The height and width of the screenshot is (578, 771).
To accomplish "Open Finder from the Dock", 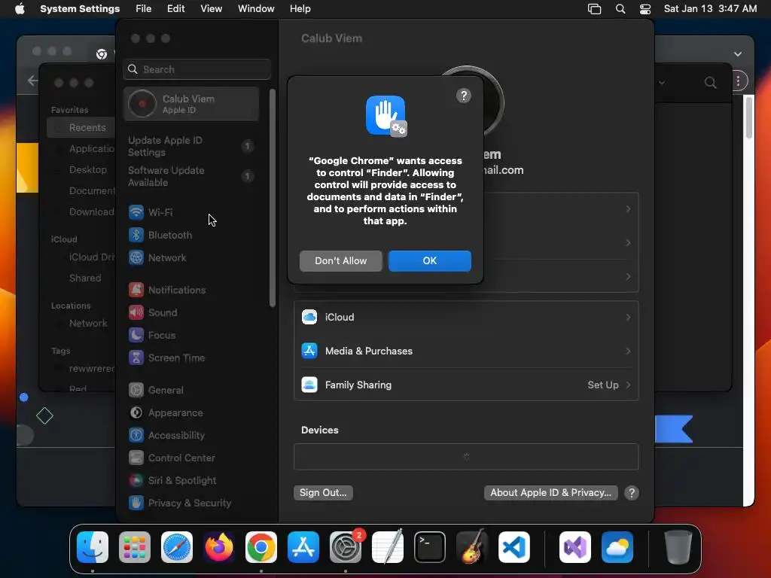I will 93,547.
